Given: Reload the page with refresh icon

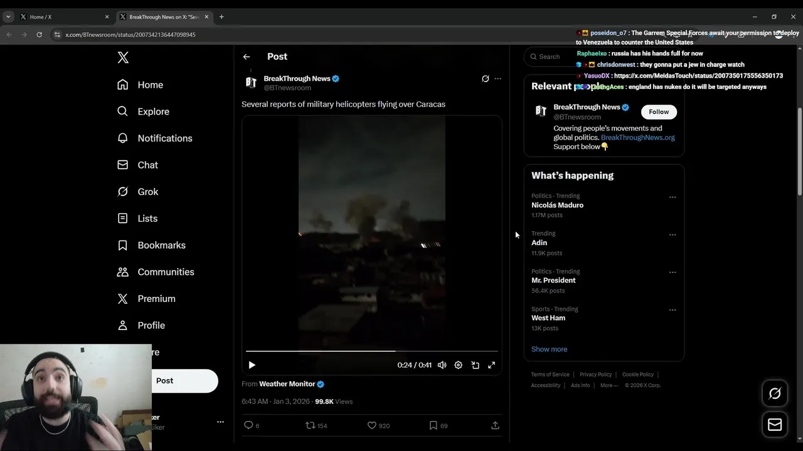Looking at the screenshot, I should tap(39, 34).
